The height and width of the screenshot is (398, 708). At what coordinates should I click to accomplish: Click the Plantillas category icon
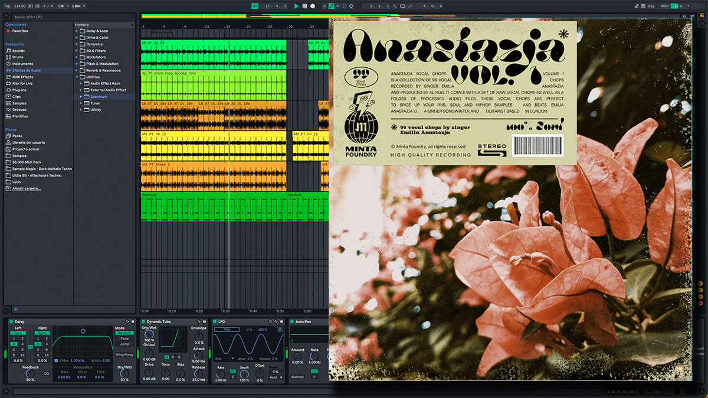click(8, 116)
